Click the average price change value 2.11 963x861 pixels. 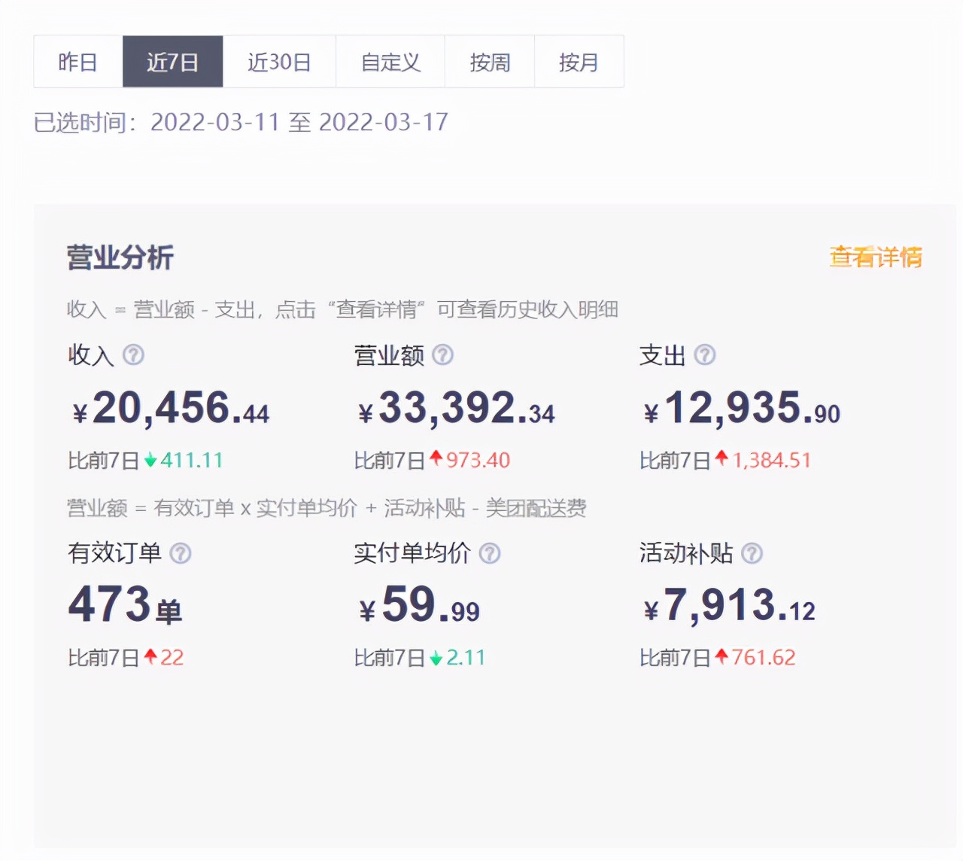point(466,658)
